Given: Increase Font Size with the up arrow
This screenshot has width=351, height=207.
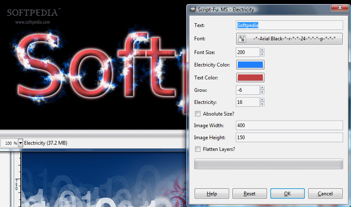Looking at the screenshot, I should coord(262,50).
